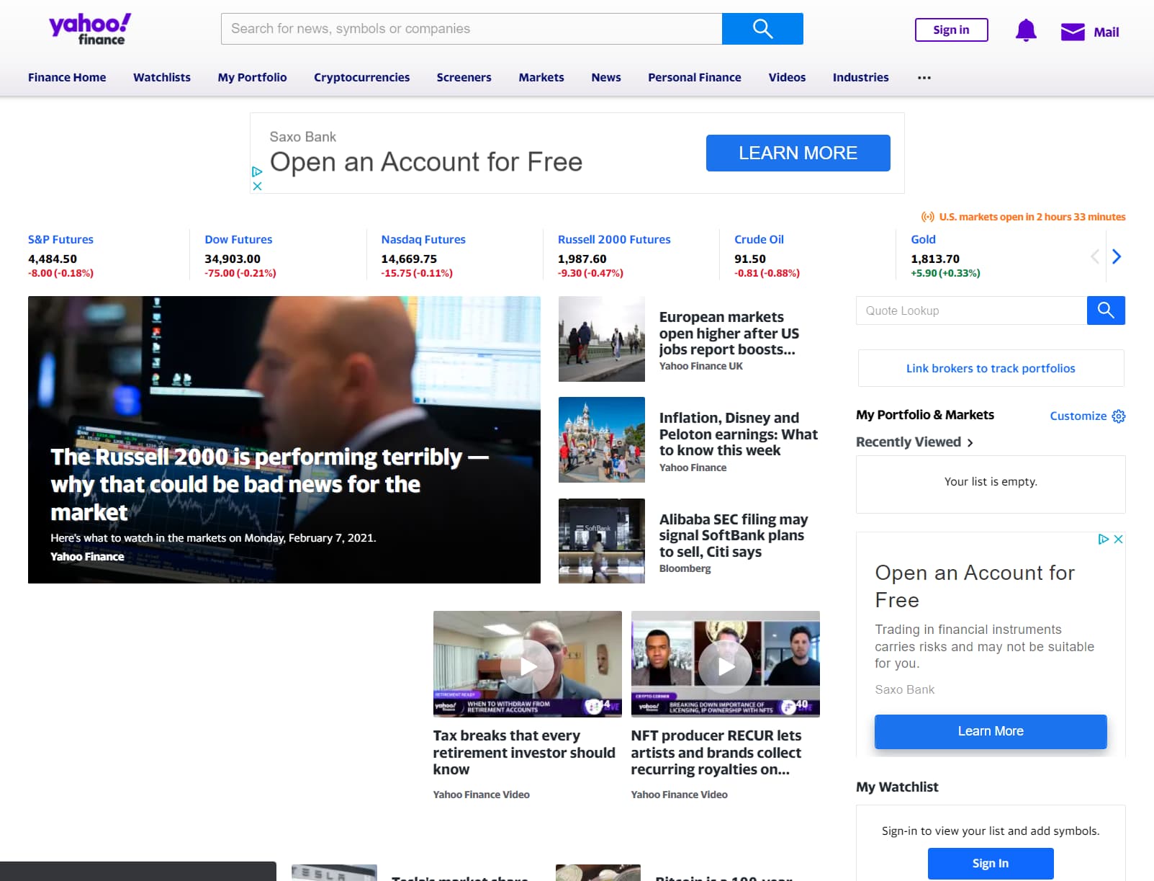Click the Customize link
1154x881 pixels.
[1078, 416]
